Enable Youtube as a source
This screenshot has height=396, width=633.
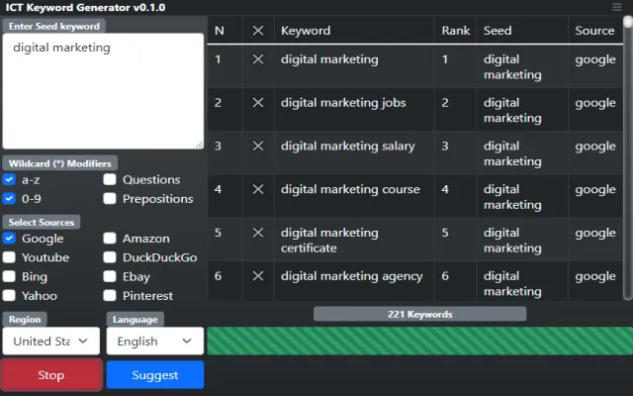(x=9, y=257)
